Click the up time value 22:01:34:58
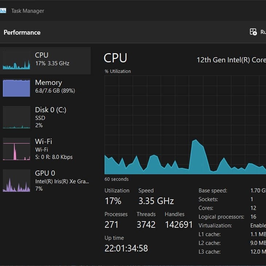Screen dimensions: 266x266 (126, 248)
